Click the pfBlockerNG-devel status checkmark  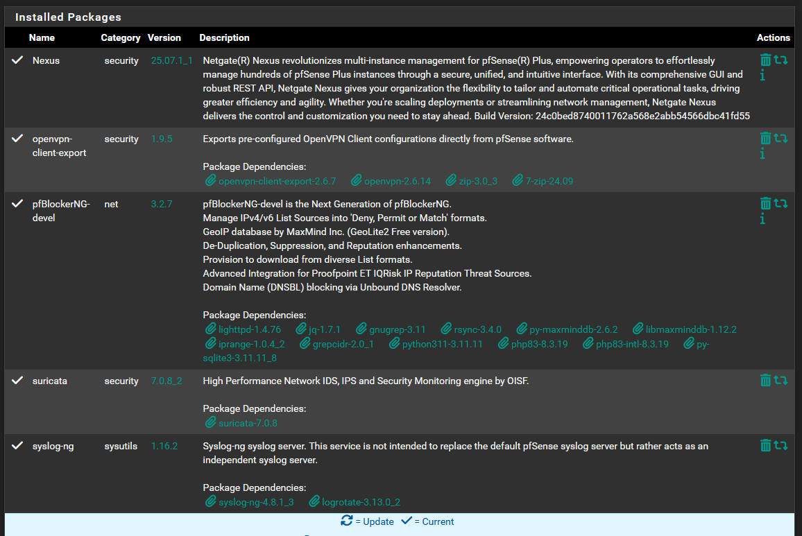click(x=17, y=204)
